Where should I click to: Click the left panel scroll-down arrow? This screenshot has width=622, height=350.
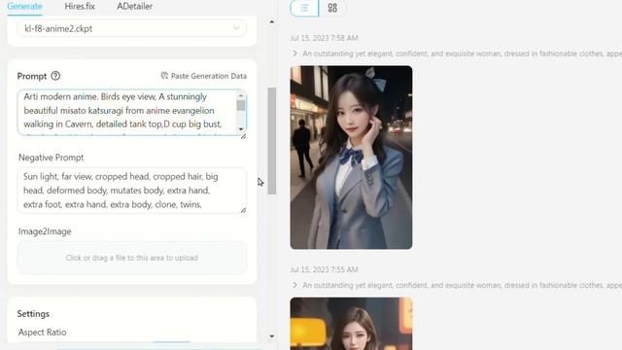coord(272,336)
